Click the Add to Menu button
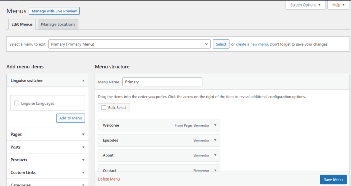The image size is (351, 186). (71, 118)
